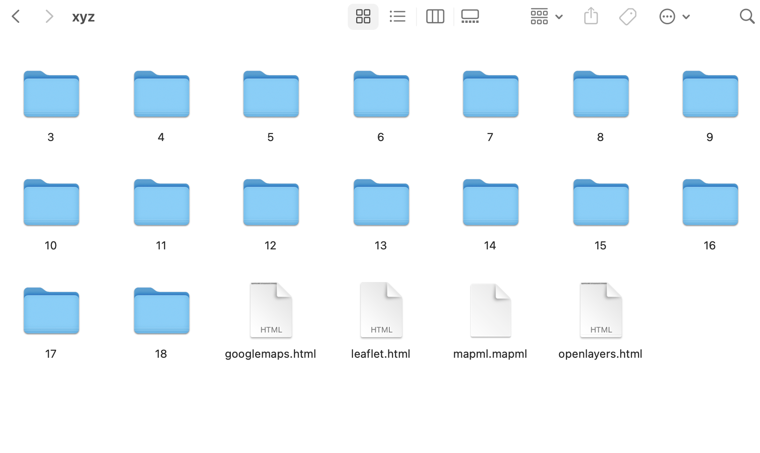
Task: Switch to icon view
Action: click(x=363, y=17)
